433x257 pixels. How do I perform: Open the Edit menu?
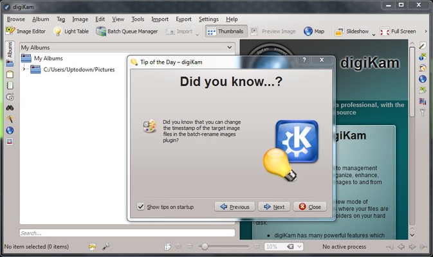[x=100, y=19]
